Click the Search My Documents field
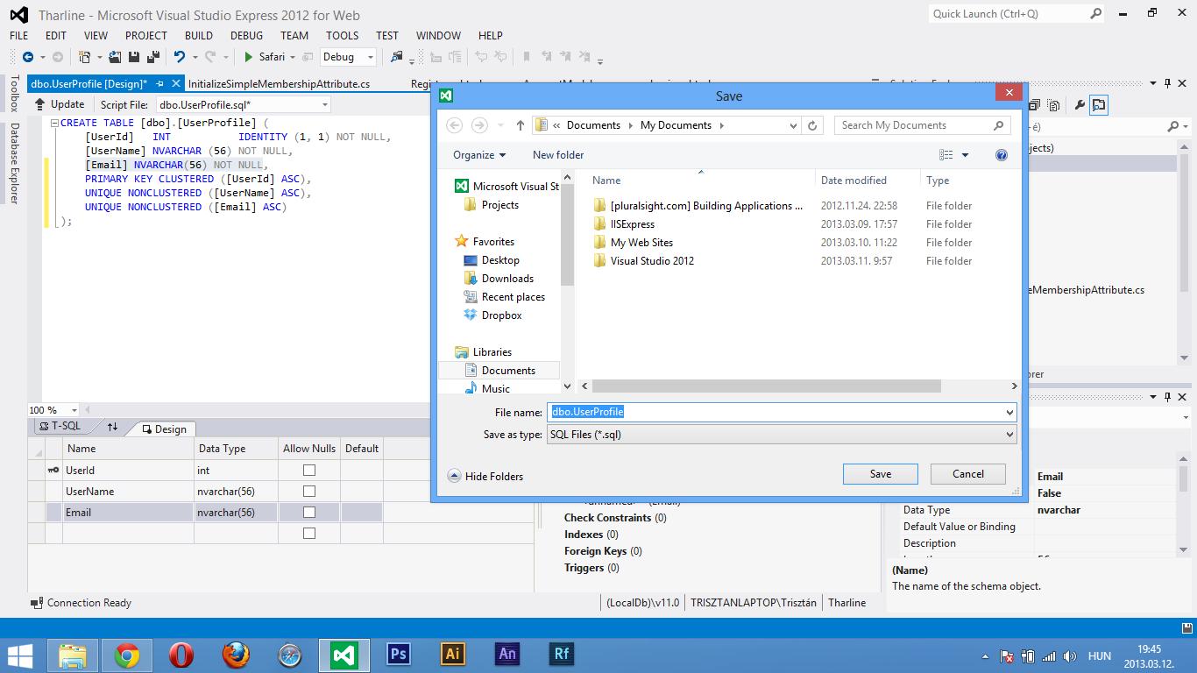The width and height of the screenshot is (1197, 673). tap(921, 125)
